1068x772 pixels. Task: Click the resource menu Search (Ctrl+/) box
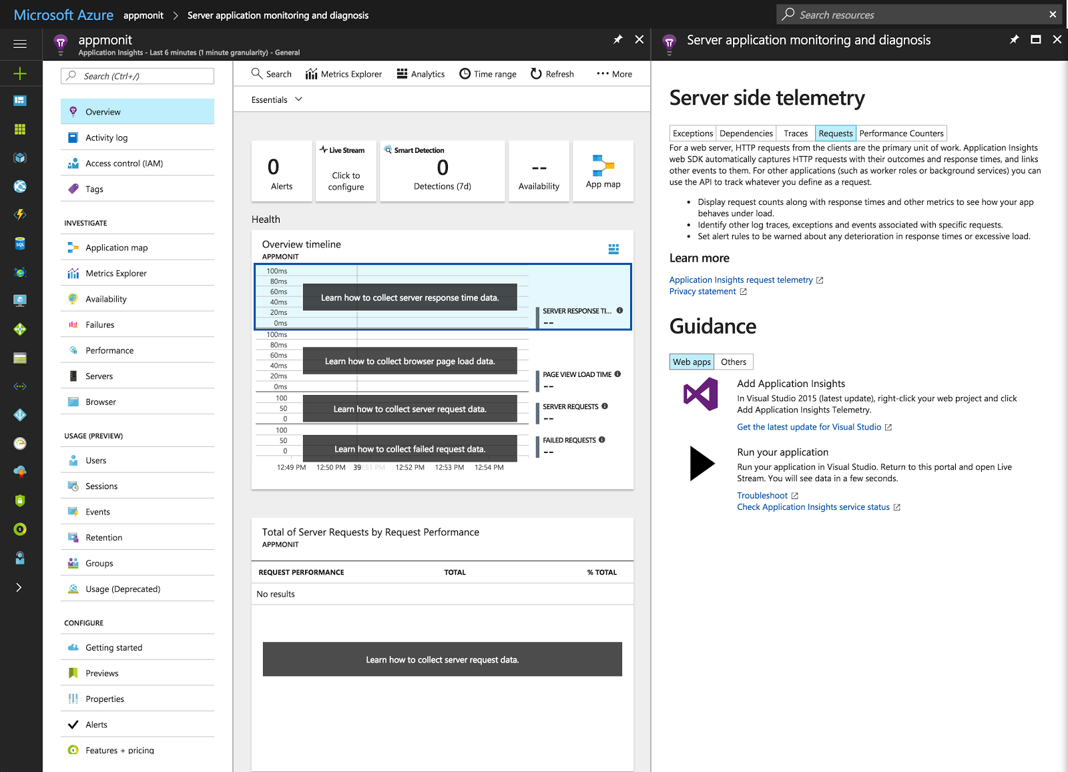click(x=138, y=76)
